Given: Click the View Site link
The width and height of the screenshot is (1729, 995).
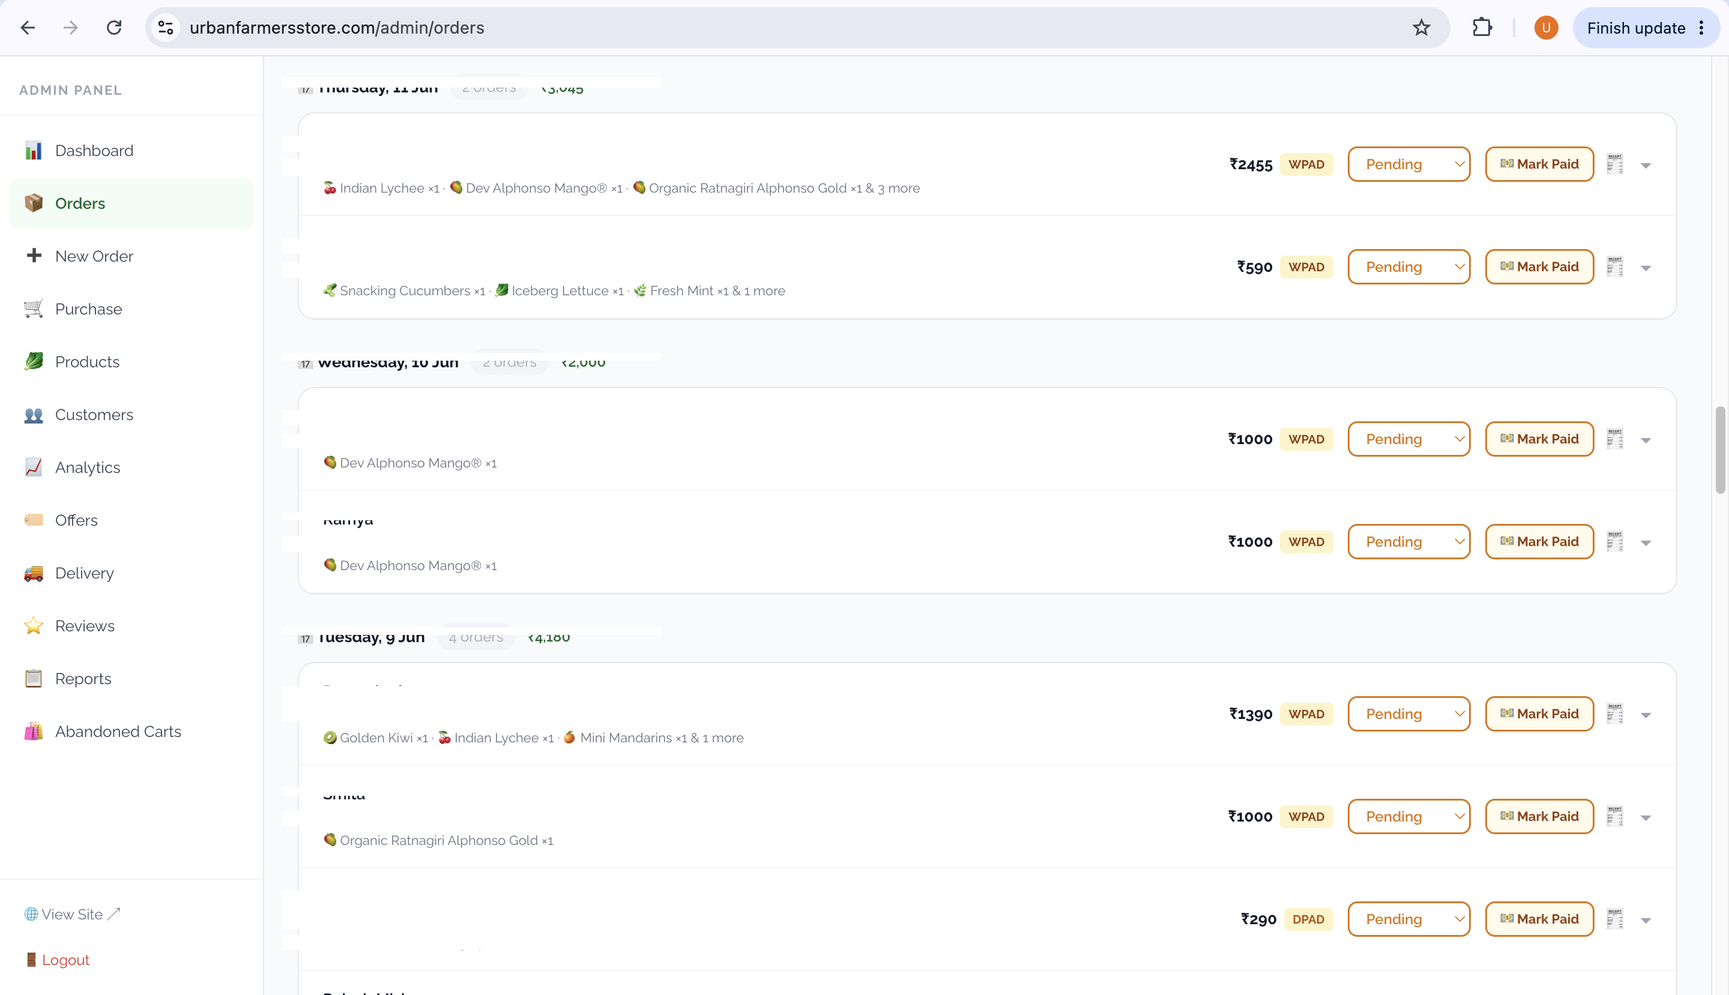Looking at the screenshot, I should 72,915.
